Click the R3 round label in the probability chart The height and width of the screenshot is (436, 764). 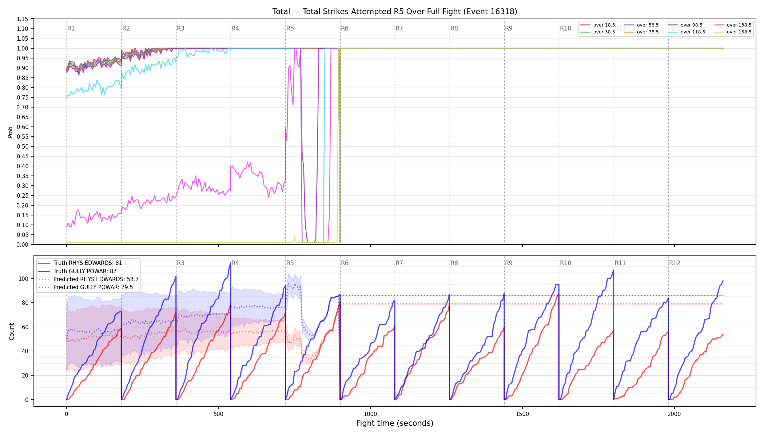(x=180, y=28)
